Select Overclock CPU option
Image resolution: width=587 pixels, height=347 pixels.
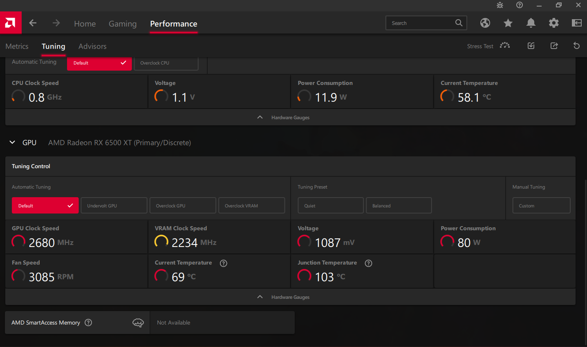pyautogui.click(x=166, y=63)
